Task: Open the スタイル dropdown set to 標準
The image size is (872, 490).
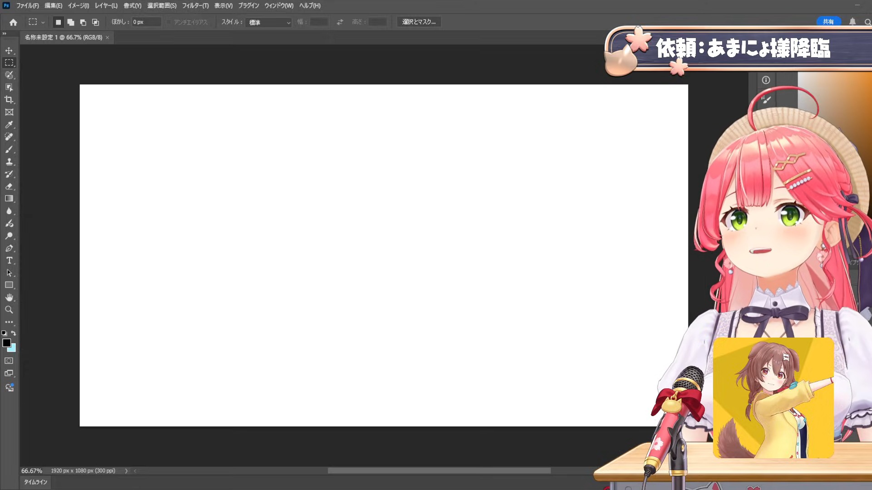Action: tap(268, 22)
